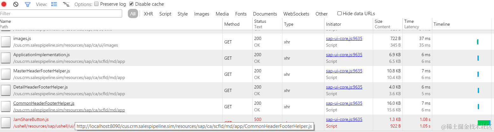Filter requests by Images
Screen dimensions: 494x132
[x=202, y=14]
